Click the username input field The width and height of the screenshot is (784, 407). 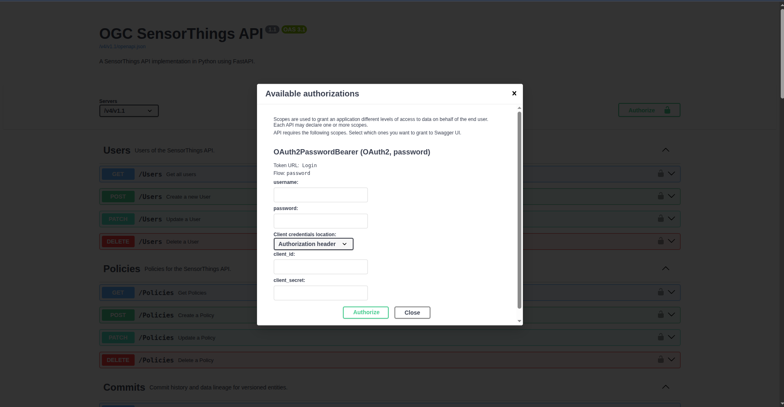tap(320, 195)
